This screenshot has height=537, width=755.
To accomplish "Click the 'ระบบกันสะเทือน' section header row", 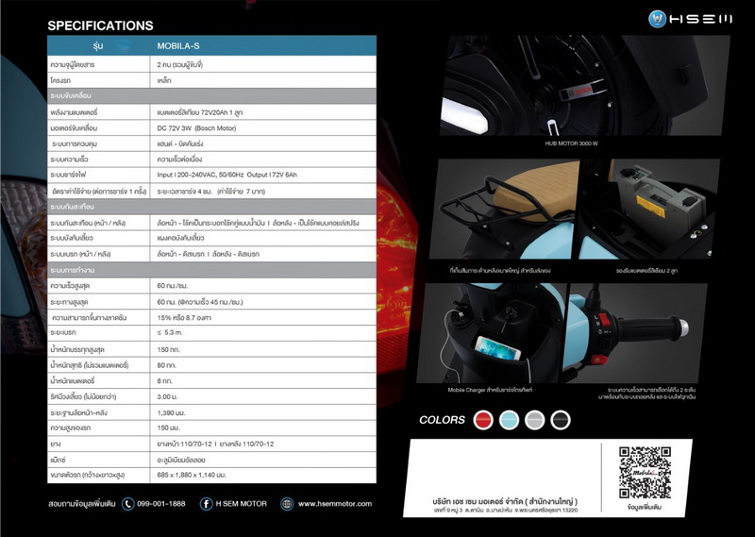I will [211, 207].
